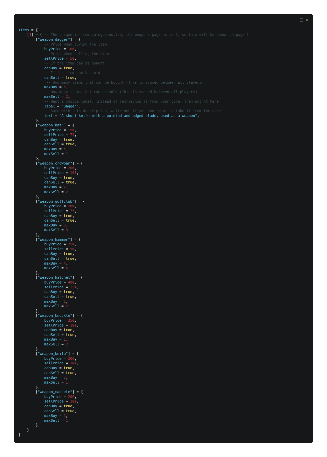This screenshot has width=327, height=457.
Task: Click the "weapon_machete" table key
Action: click(x=55, y=392)
